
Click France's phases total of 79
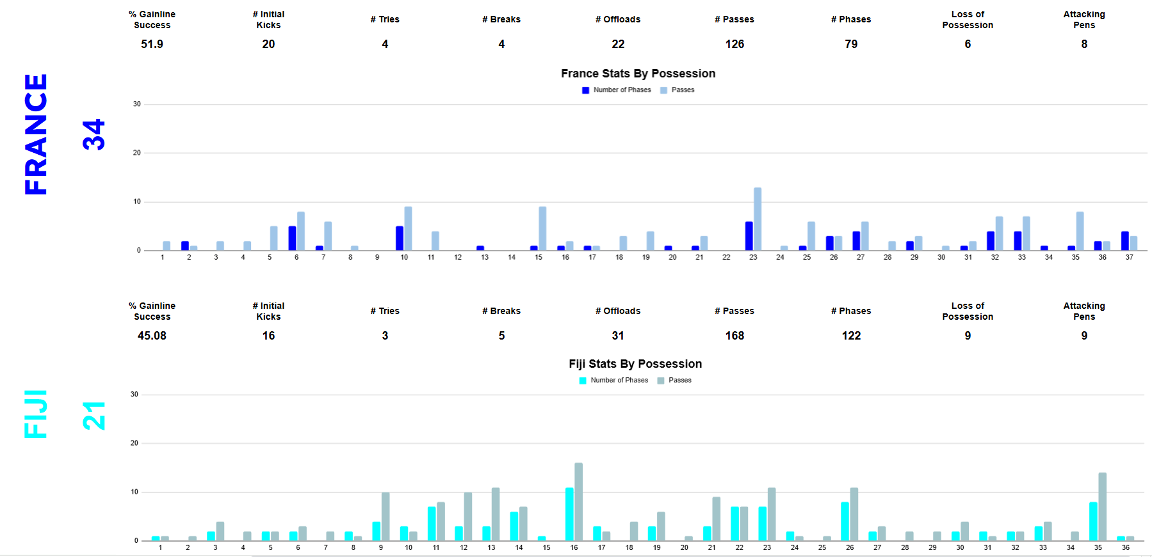[851, 44]
